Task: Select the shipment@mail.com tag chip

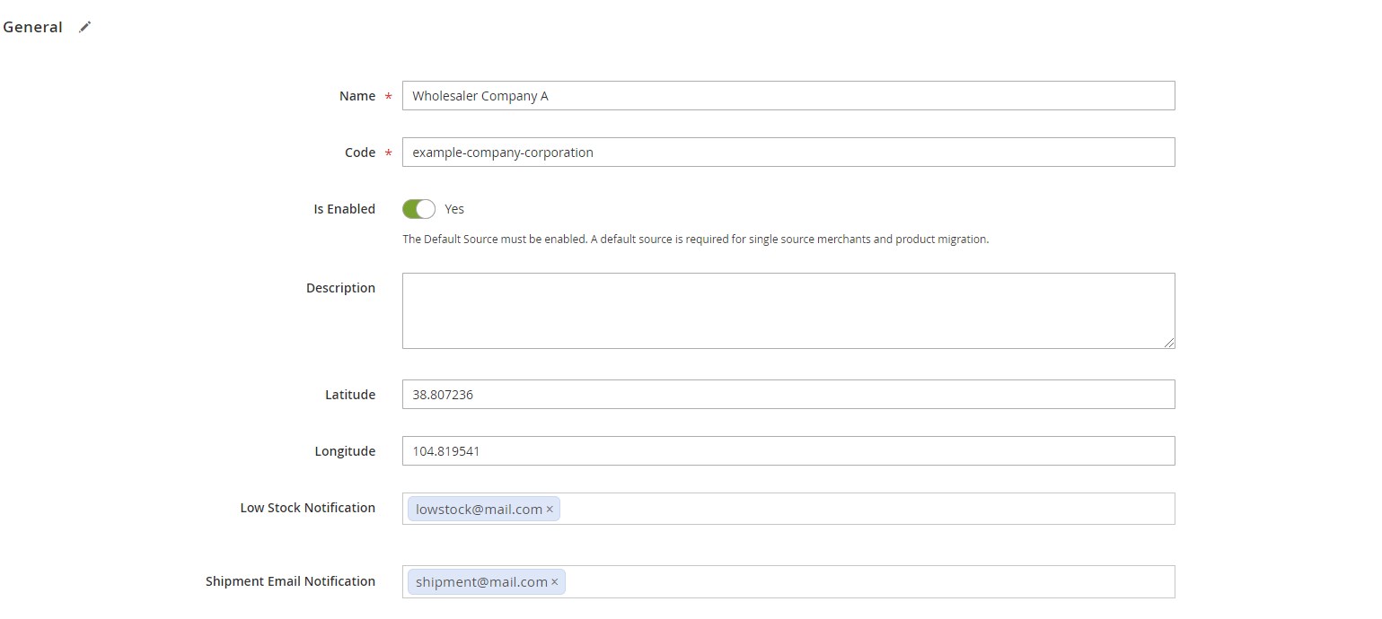Action: point(481,582)
